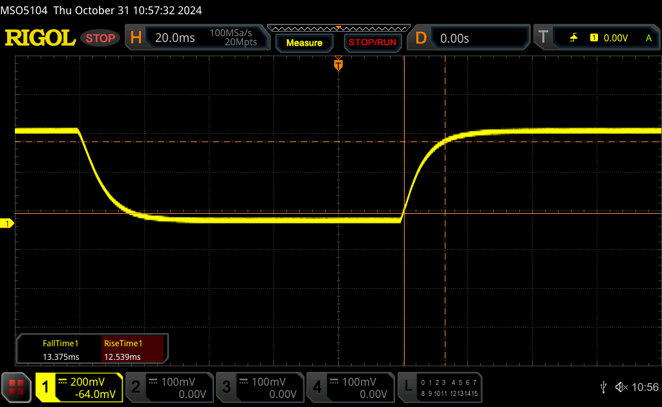Click the red STOP status button
This screenshot has height=407, width=662.
pos(101,38)
